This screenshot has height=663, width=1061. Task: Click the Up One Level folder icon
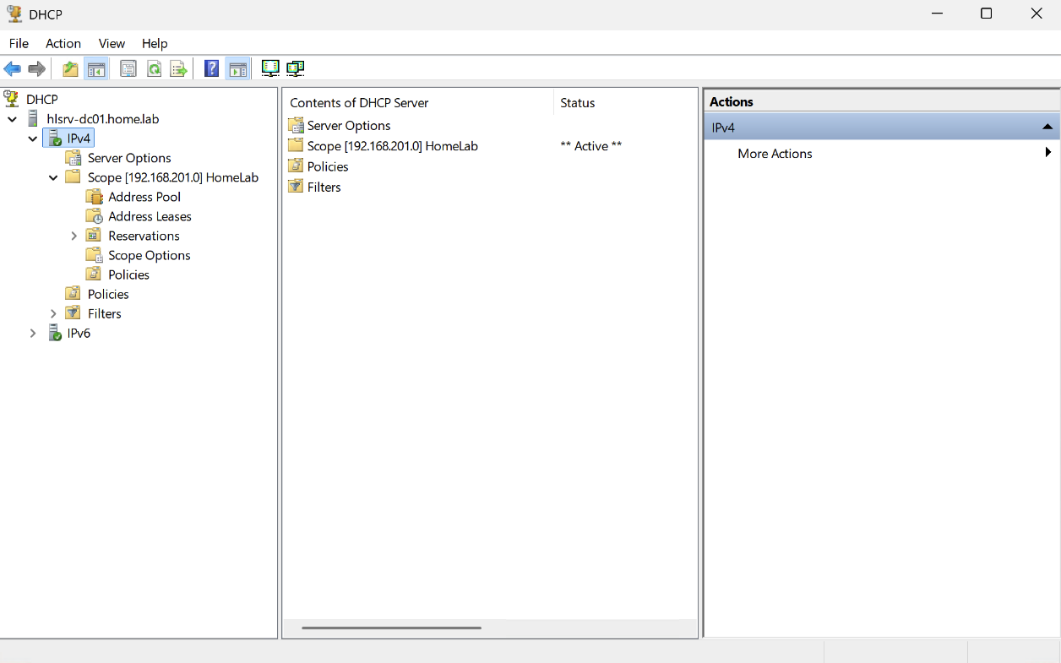pyautogui.click(x=70, y=69)
